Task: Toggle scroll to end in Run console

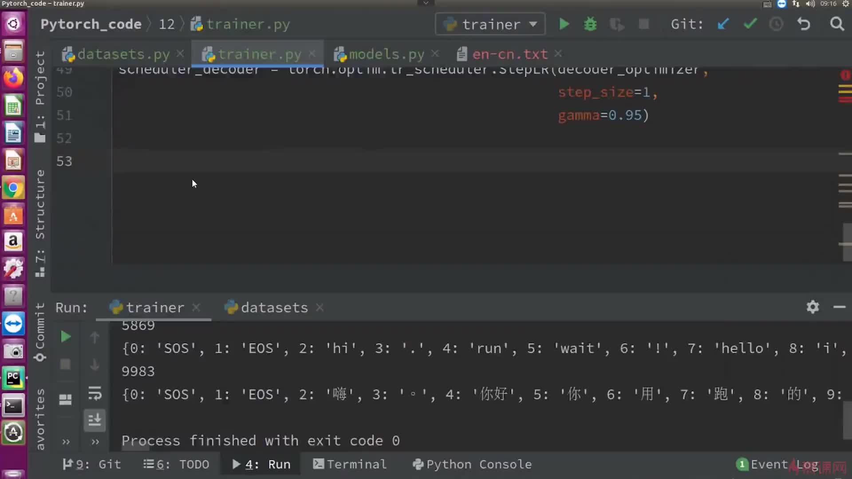Action: [95, 420]
